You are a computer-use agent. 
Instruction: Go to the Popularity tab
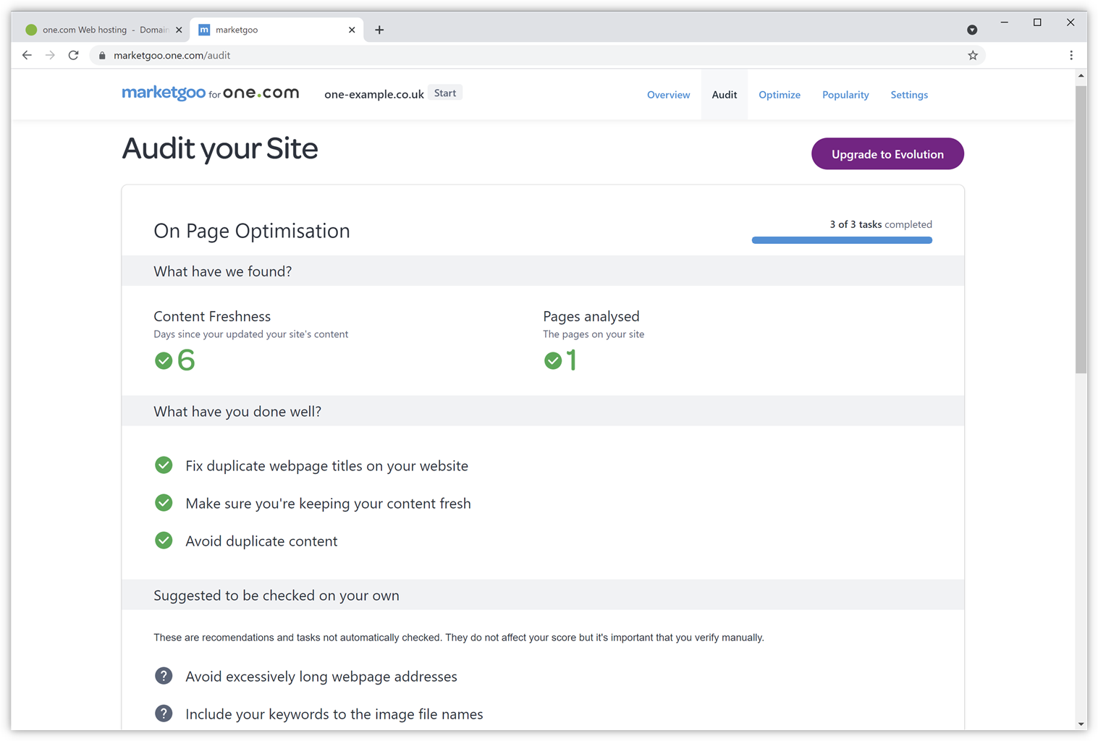(845, 95)
